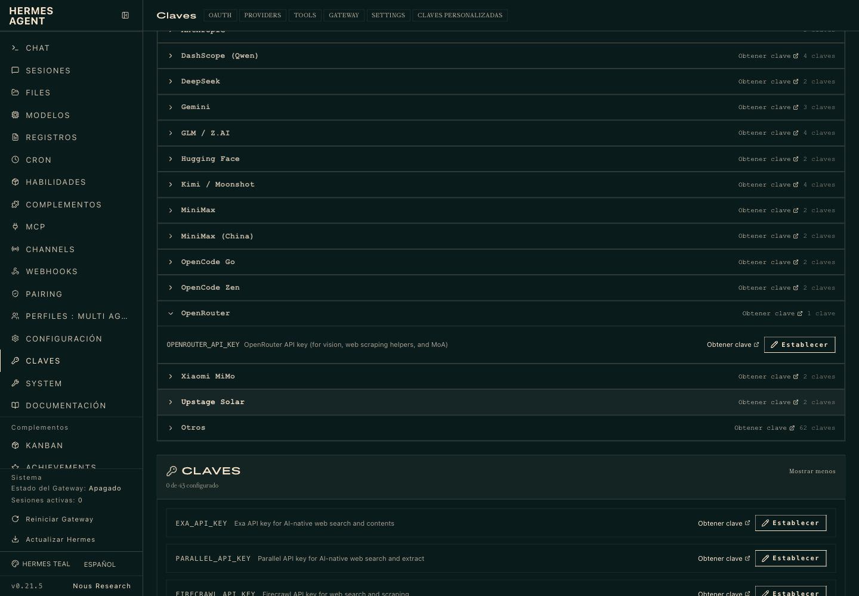This screenshot has height=596, width=859.
Task: Expand the MiniMax (China) provider row
Action: point(500,236)
